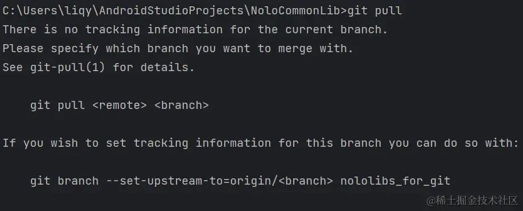
Task: Click the watermark text in the bottom-right corner
Action: pyautogui.click(x=472, y=201)
